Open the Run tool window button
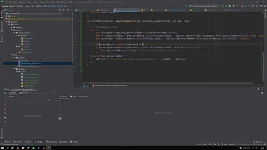 coord(28,142)
